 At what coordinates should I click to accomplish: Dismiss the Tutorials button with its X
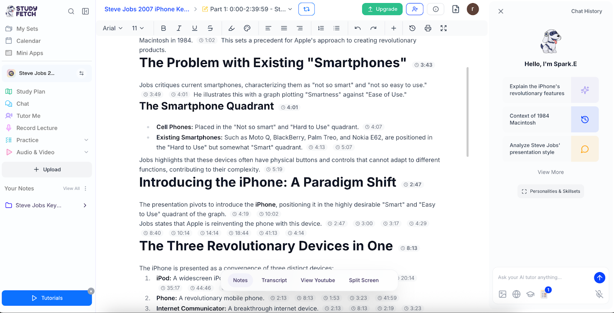[x=91, y=291]
